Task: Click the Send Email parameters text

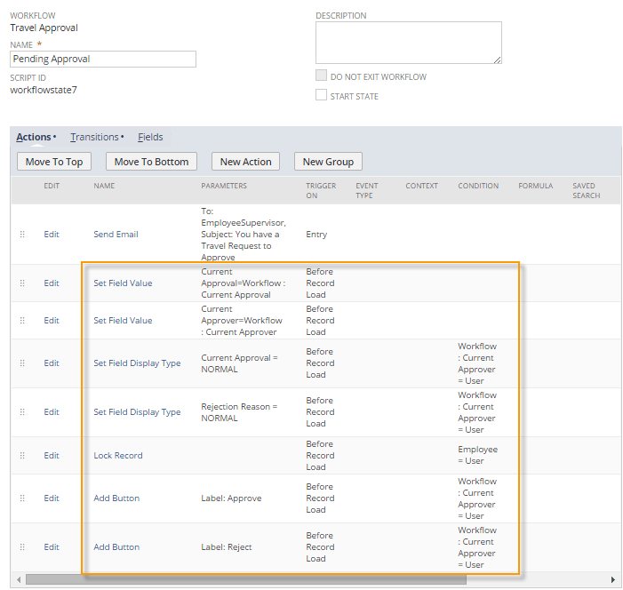Action: (x=244, y=235)
